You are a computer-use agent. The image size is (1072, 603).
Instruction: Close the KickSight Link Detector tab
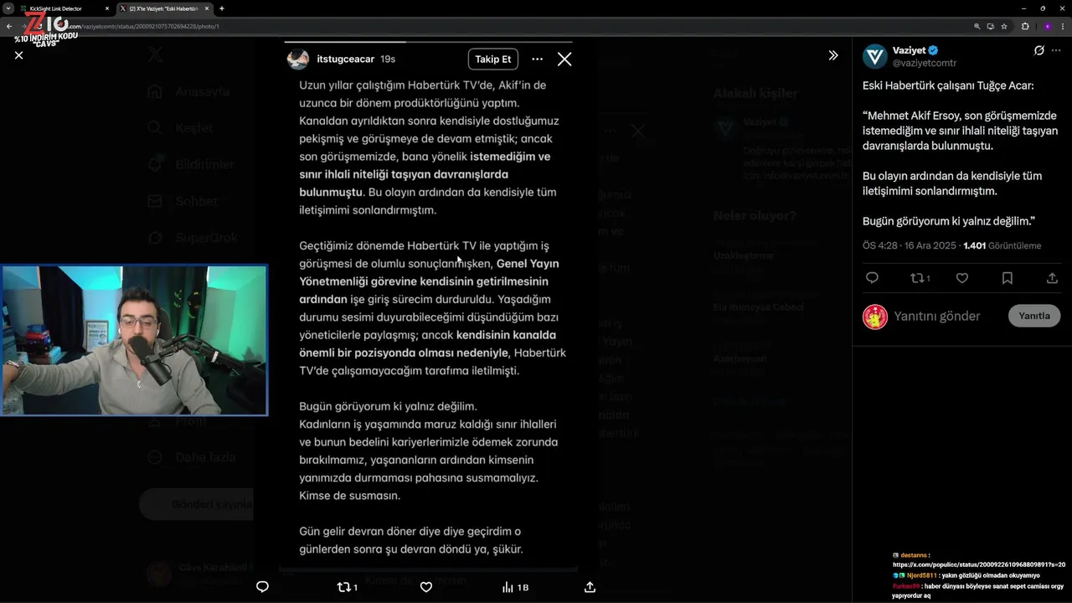(106, 8)
